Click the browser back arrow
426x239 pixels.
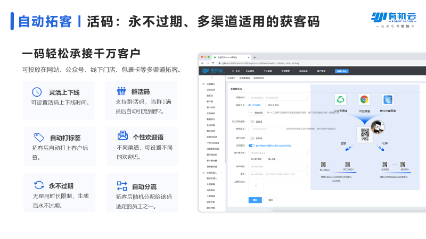point(202,63)
